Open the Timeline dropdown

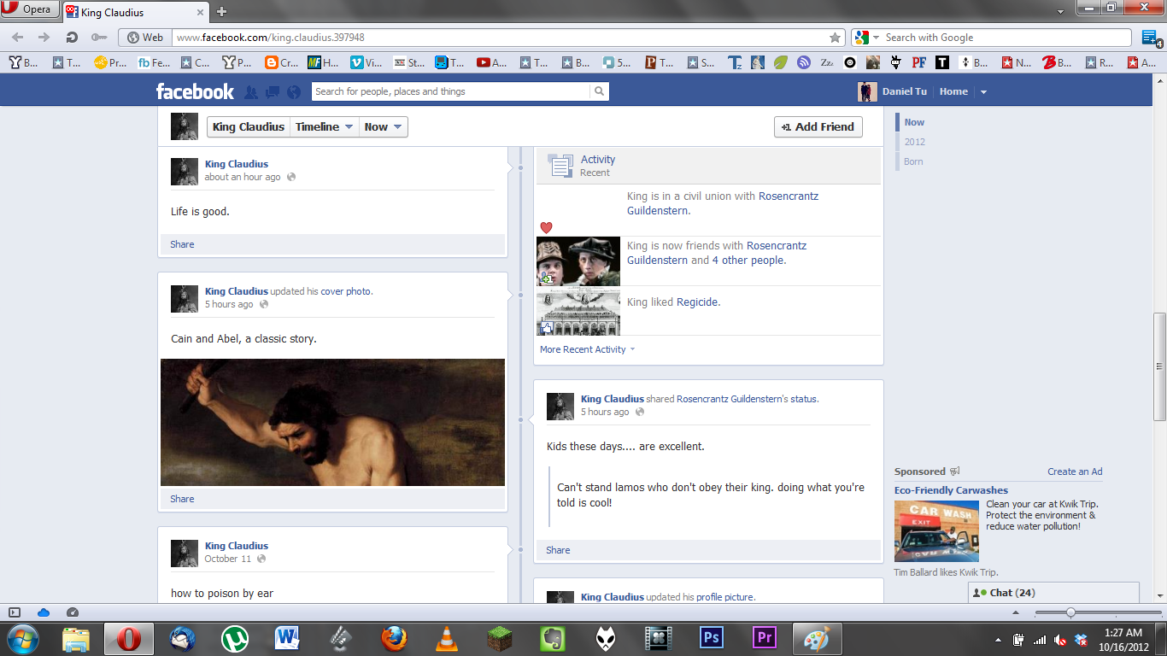click(325, 126)
